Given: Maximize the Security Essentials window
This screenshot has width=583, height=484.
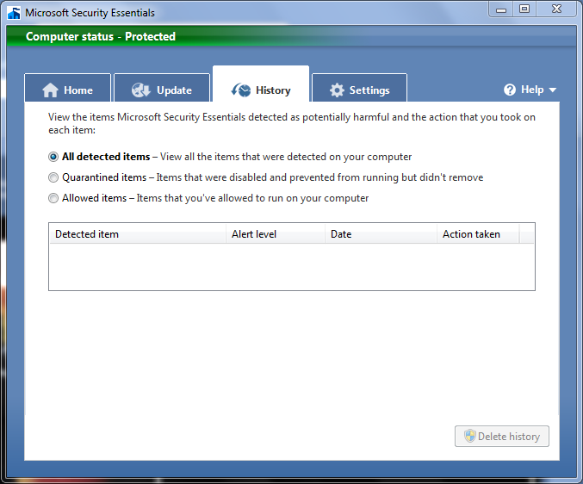Looking at the screenshot, I should pyautogui.click(x=524, y=9).
